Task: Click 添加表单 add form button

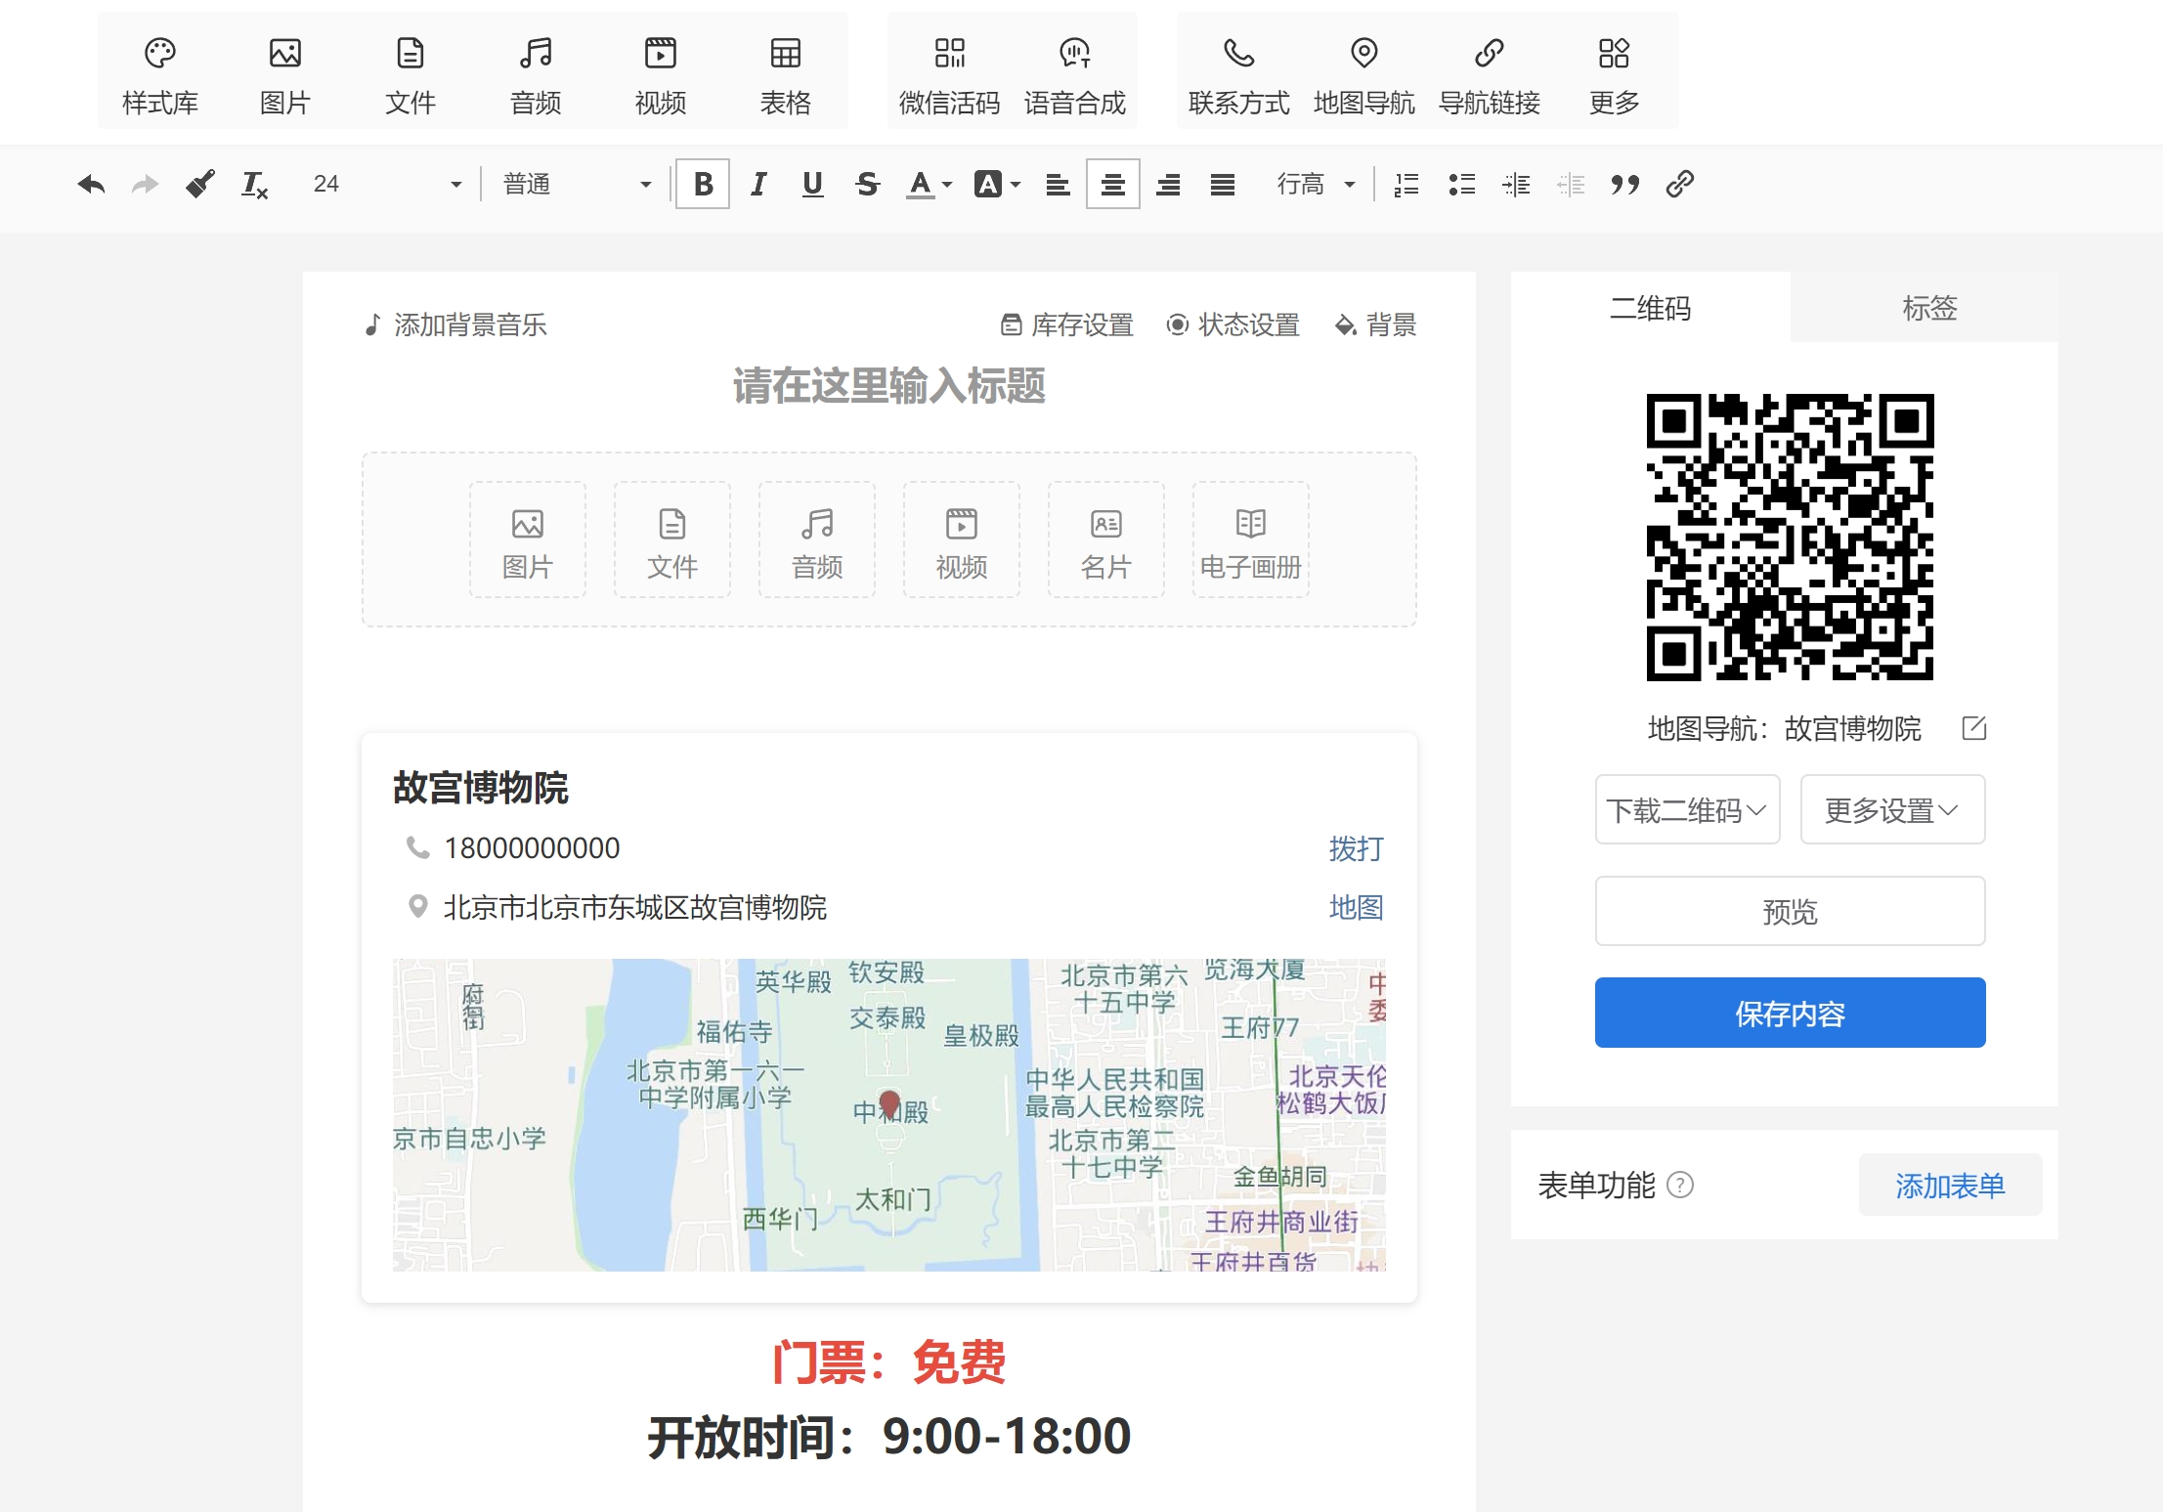Action: point(1951,1185)
